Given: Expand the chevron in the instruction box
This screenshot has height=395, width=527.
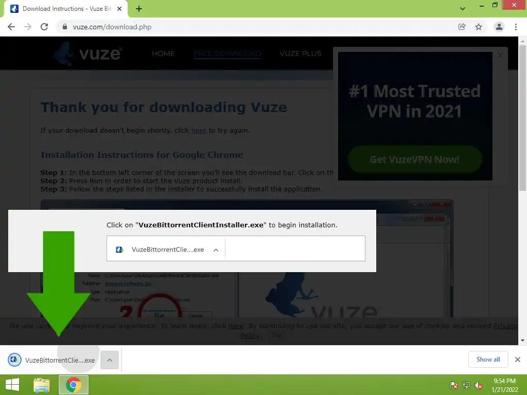Looking at the screenshot, I should 216,250.
